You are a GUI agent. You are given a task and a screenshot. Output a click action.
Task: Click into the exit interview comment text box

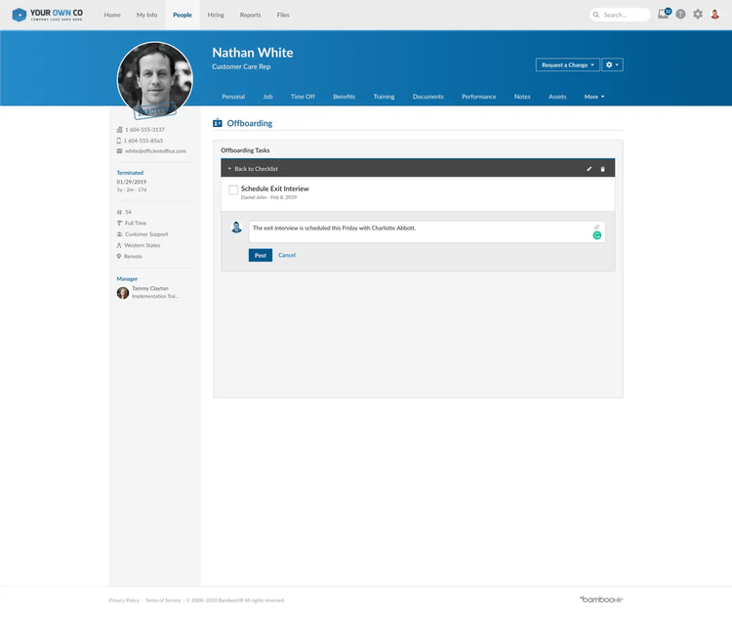(427, 231)
